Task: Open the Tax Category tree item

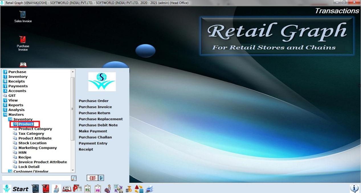Action: (31, 134)
